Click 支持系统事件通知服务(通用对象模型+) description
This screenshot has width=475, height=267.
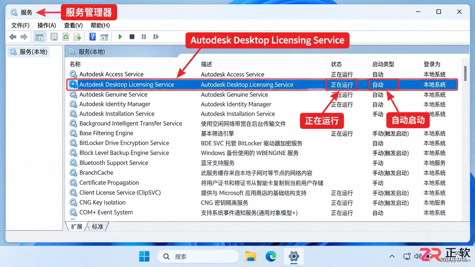pyautogui.click(x=249, y=213)
